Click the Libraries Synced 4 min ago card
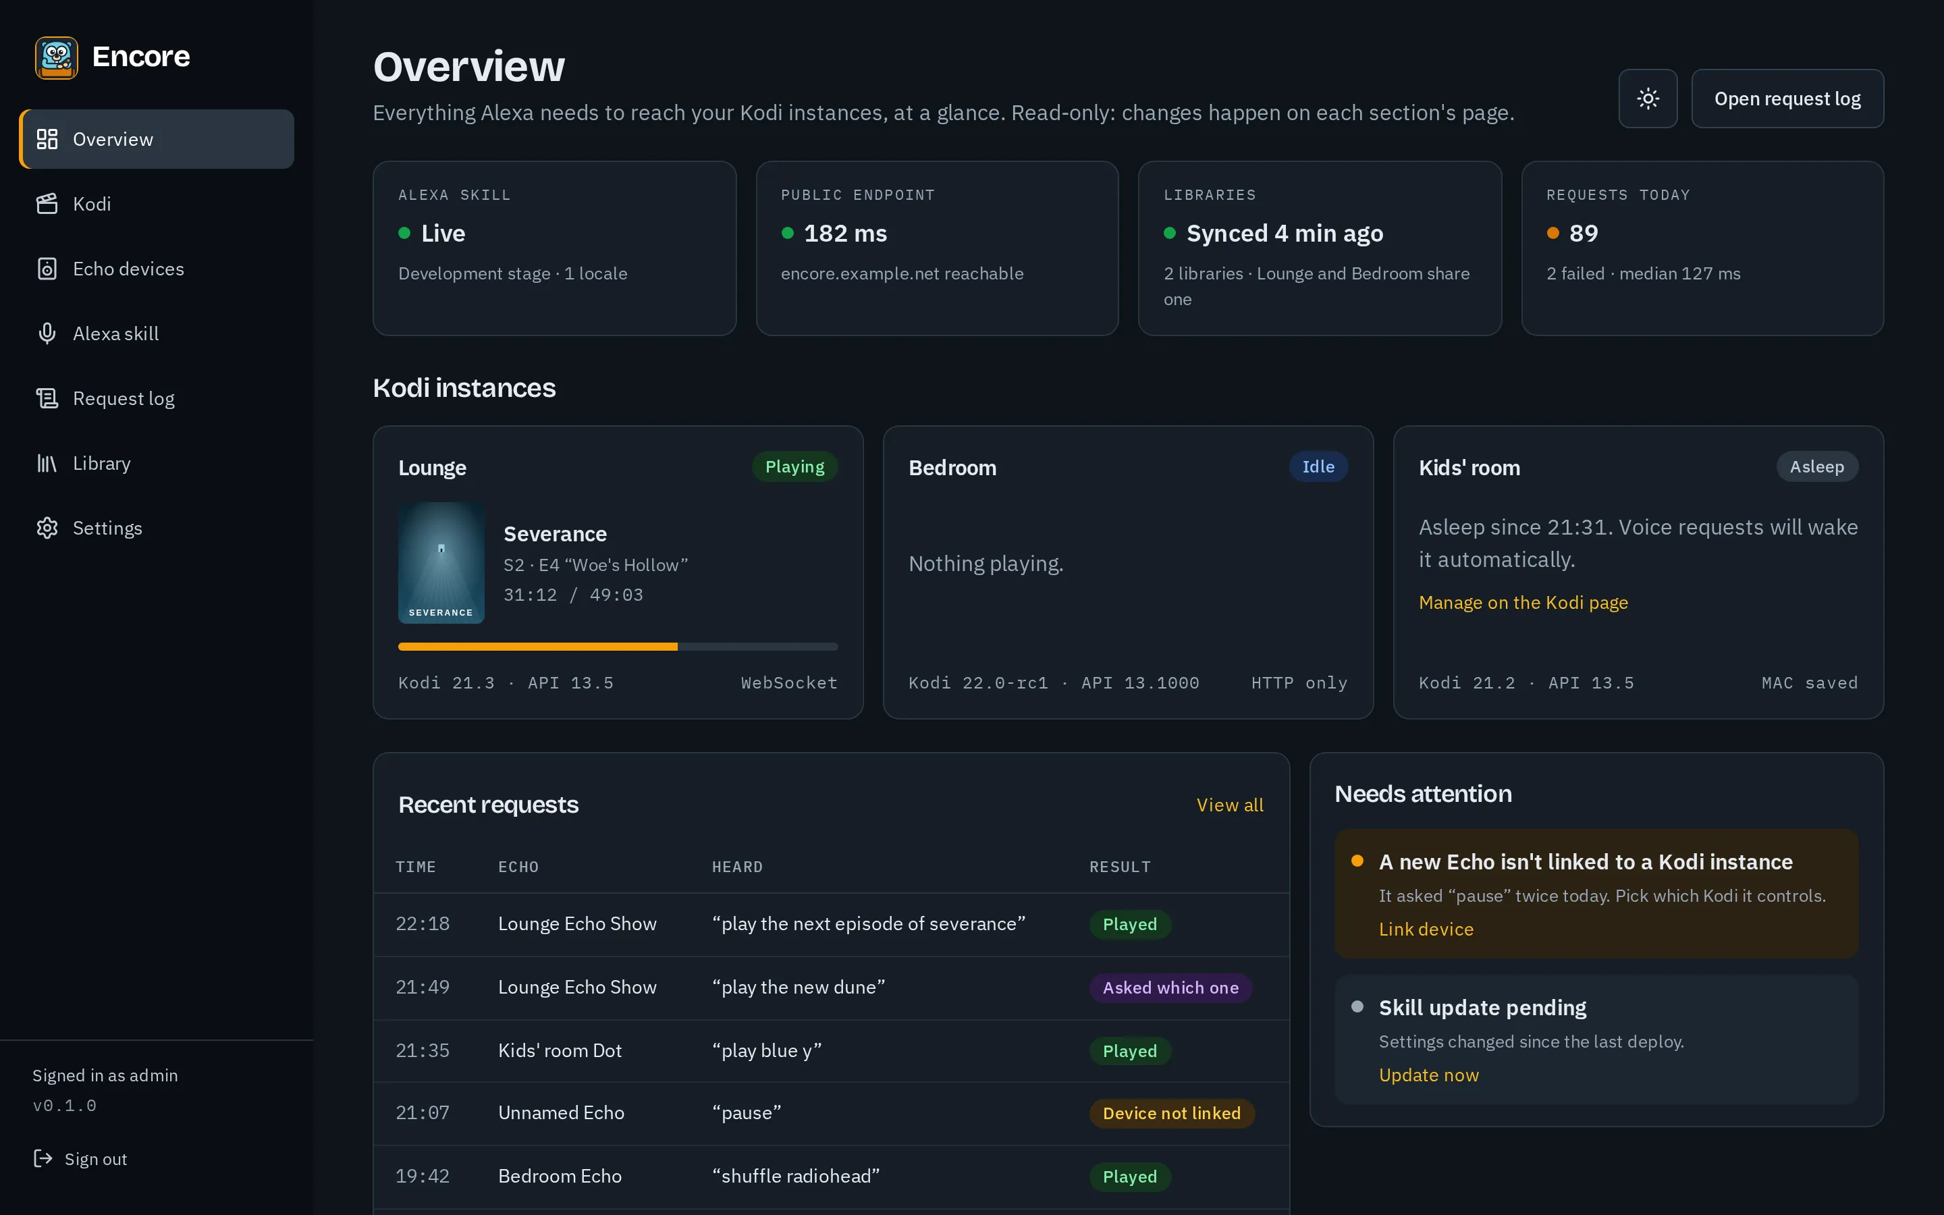The width and height of the screenshot is (1944, 1215). click(x=1320, y=248)
